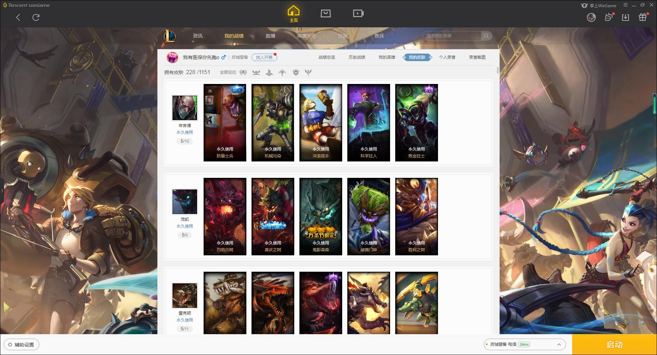This screenshot has height=355, width=657.
Task: Click the 雷克顿 champion portrait
Action: (185, 296)
